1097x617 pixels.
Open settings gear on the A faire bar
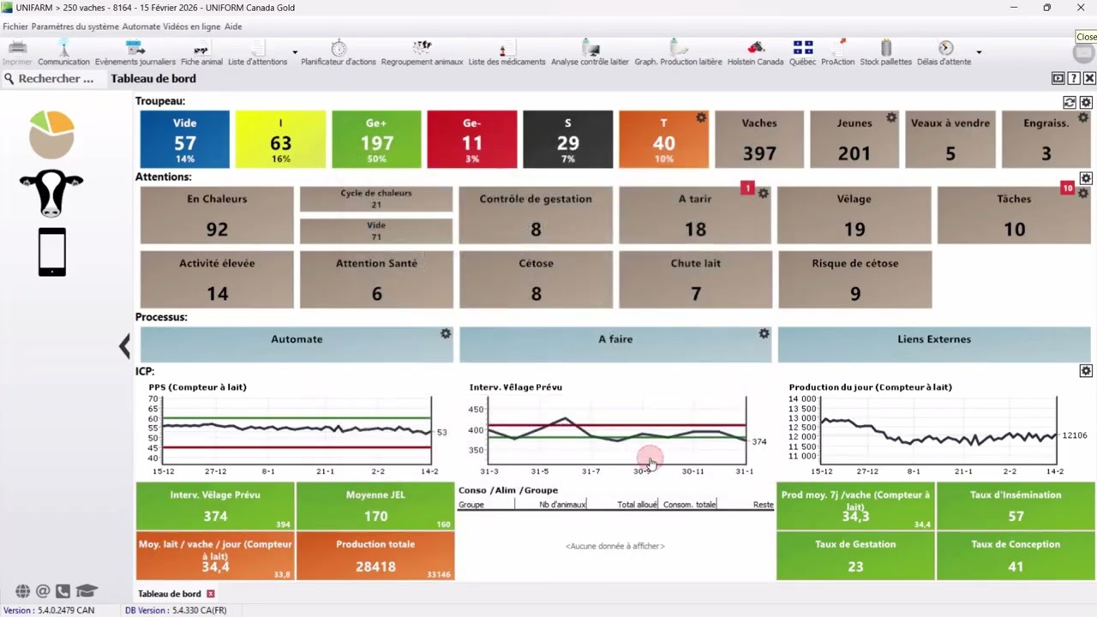pos(764,333)
